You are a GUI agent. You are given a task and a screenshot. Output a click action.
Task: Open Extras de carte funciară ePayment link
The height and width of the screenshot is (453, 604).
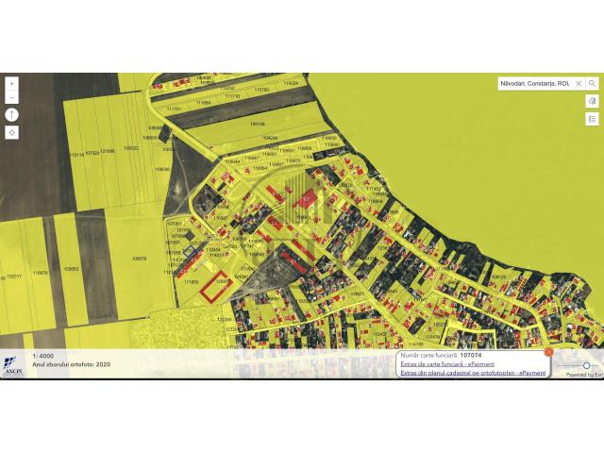(447, 364)
